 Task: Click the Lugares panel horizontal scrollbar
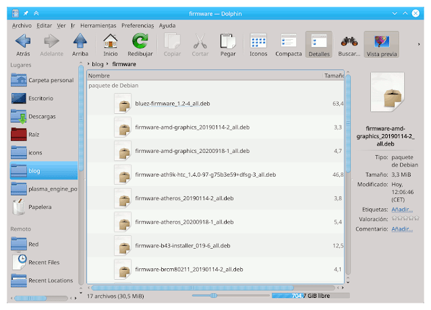coord(30,298)
